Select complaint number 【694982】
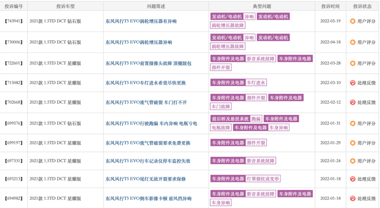This screenshot has height=208, width=380. click(x=14, y=199)
